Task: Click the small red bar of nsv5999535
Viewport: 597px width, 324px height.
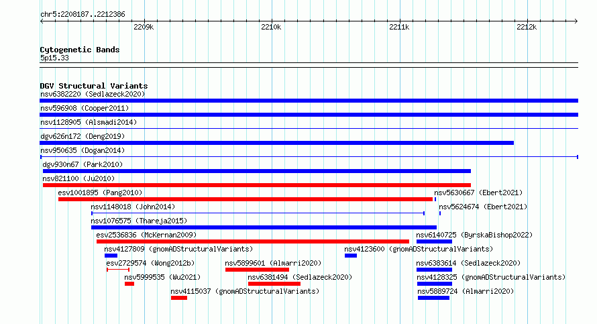Action: tap(129, 284)
